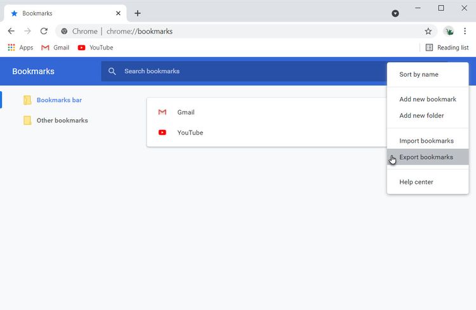Select the Bookmarks bar folder
This screenshot has height=310, width=476.
pyautogui.click(x=53, y=100)
